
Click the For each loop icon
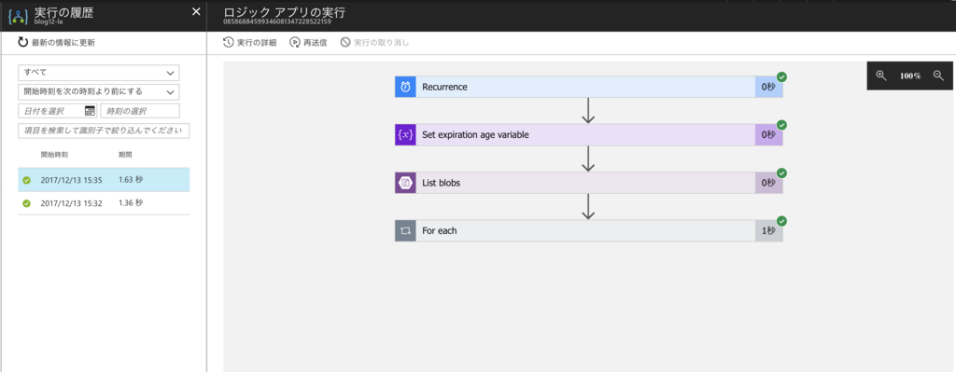click(405, 230)
